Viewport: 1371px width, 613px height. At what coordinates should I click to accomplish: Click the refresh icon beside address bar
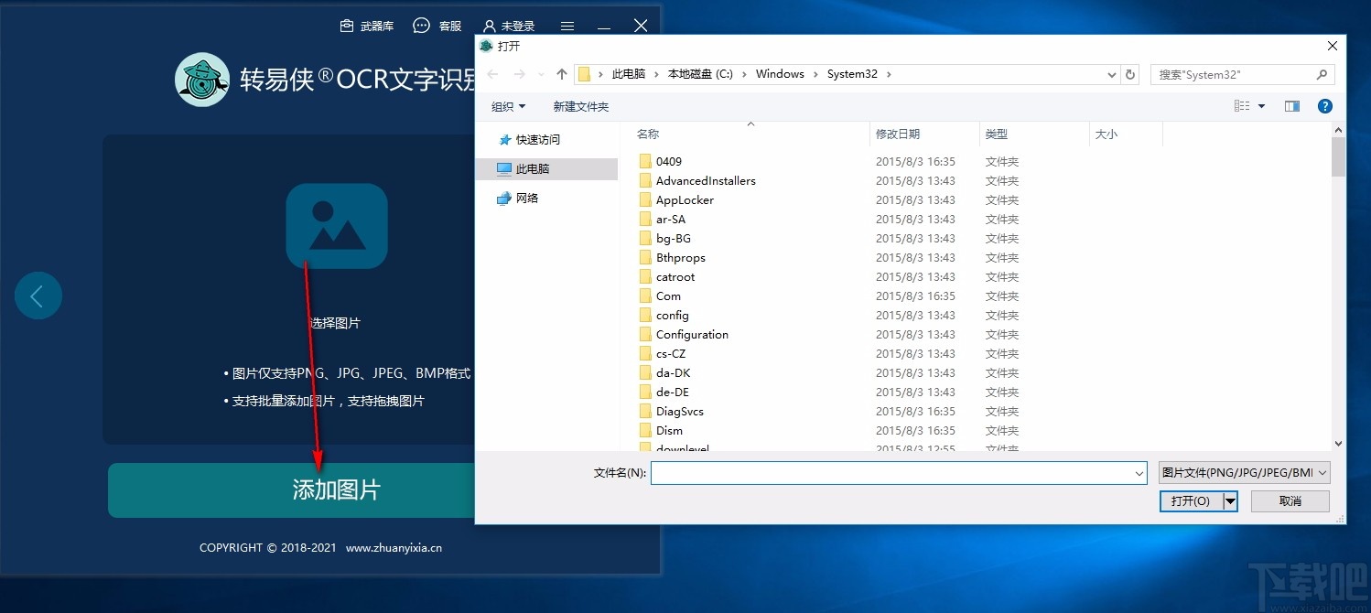1130,74
